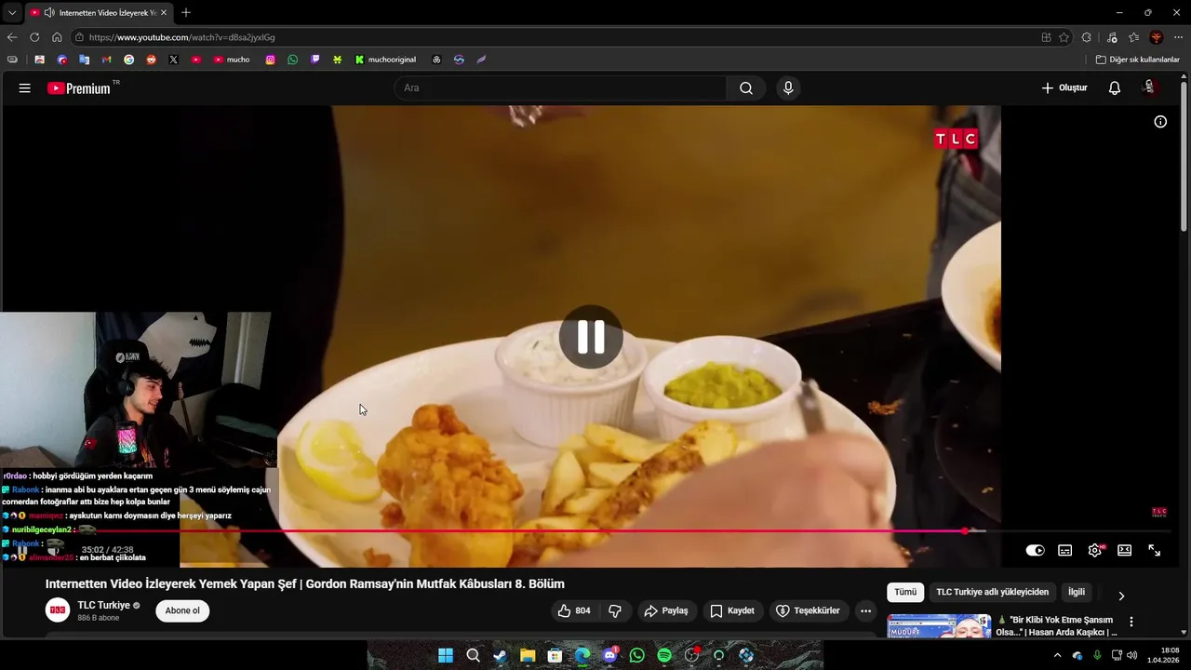The image size is (1191, 670).
Task: Open Diğer sık kullanılanlar folder
Action: click(1137, 60)
